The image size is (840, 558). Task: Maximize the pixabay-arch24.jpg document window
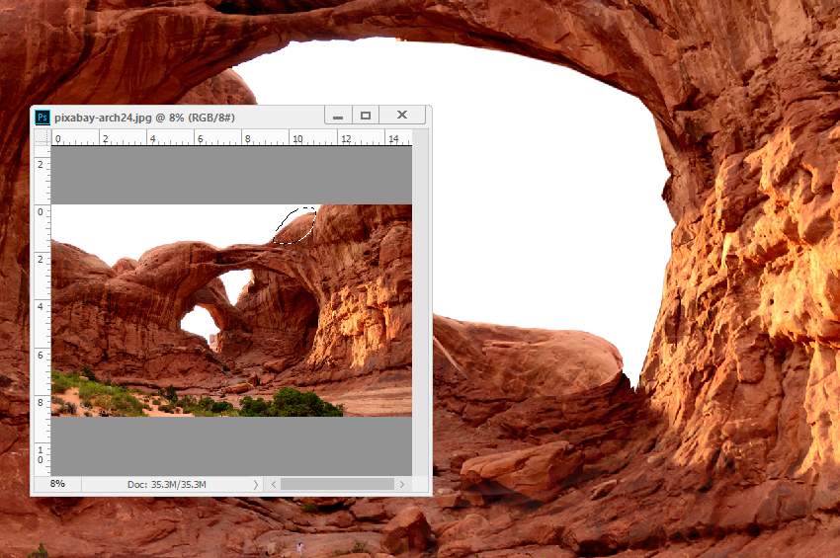(366, 116)
